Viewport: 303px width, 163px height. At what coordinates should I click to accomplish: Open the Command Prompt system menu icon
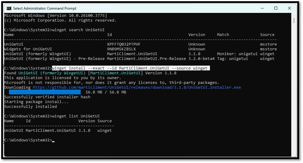(9, 8)
